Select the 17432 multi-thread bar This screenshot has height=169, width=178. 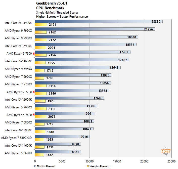tap(82, 52)
